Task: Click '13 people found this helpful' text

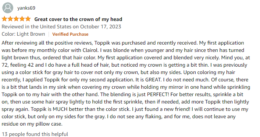Action: [35, 134]
